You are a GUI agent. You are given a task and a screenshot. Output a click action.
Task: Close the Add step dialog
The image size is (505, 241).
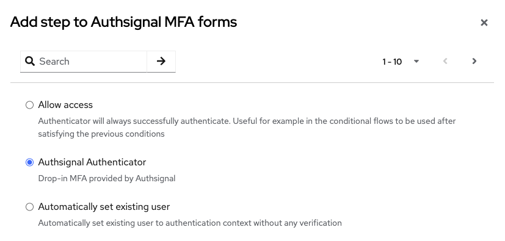pyautogui.click(x=484, y=23)
